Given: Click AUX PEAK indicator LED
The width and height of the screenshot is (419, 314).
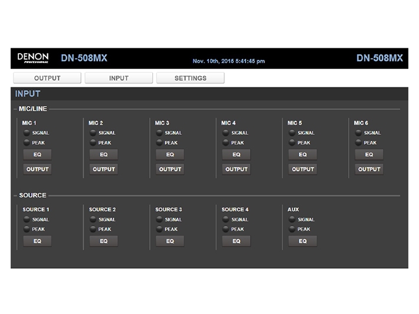Looking at the screenshot, I should pyautogui.click(x=292, y=229).
